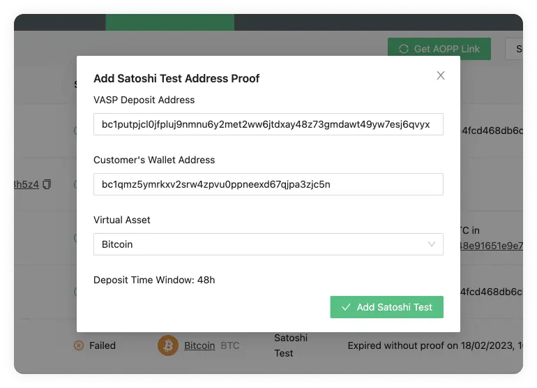Open the 3h5z4 address link
Image resolution: width=537 pixels, height=388 pixels.
(x=27, y=184)
